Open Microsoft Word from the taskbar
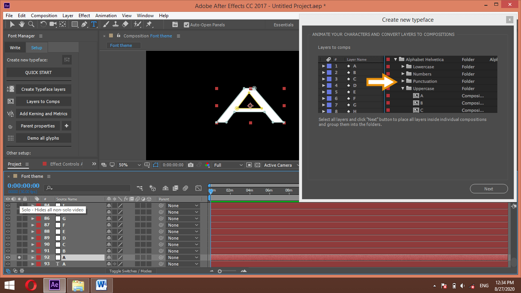The width and height of the screenshot is (521, 293). 101,285
